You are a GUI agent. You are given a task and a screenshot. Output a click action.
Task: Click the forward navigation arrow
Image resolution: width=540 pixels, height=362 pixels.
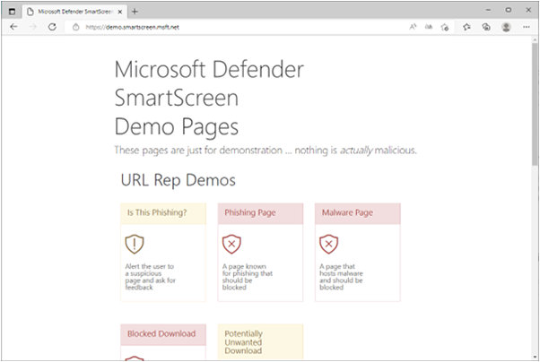[x=33, y=27]
